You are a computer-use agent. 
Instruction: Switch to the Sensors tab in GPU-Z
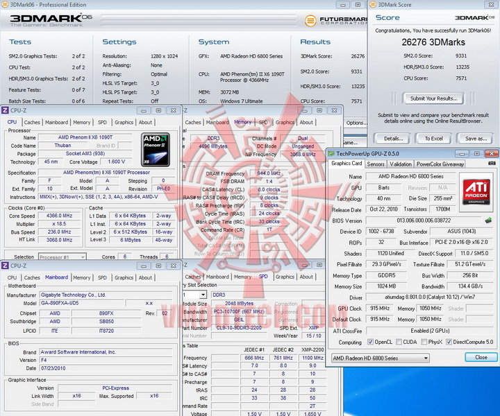(x=376, y=164)
